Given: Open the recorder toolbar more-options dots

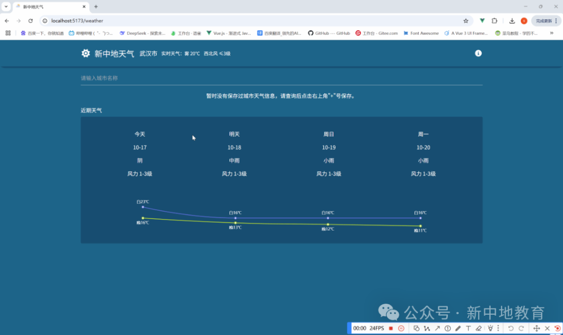Looking at the screenshot, I should click(x=498, y=328).
